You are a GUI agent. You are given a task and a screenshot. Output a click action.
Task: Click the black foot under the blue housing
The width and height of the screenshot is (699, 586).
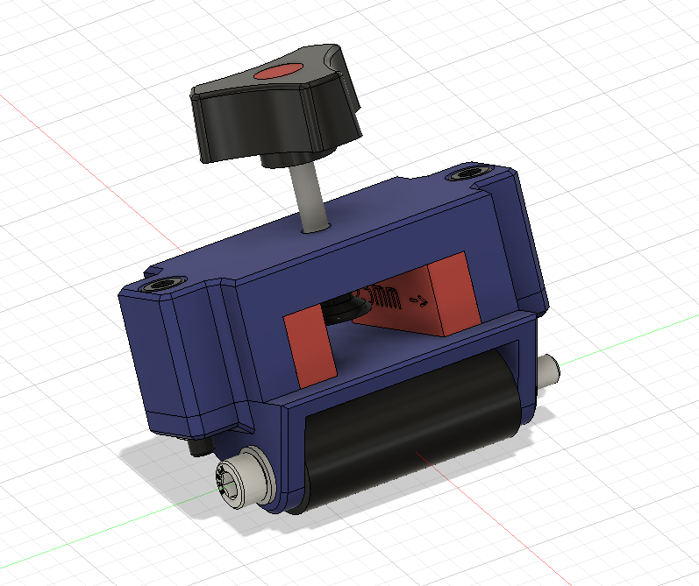pos(200,447)
